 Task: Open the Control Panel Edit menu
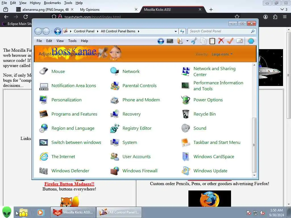(49, 41)
